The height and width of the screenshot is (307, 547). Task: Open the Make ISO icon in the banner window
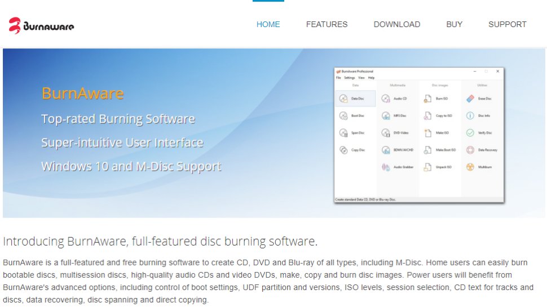click(x=427, y=133)
